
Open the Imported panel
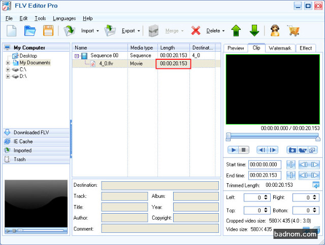(x=36, y=150)
